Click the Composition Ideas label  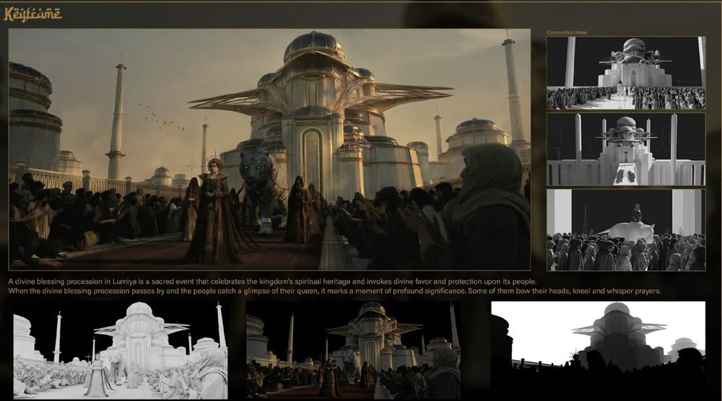(x=567, y=32)
